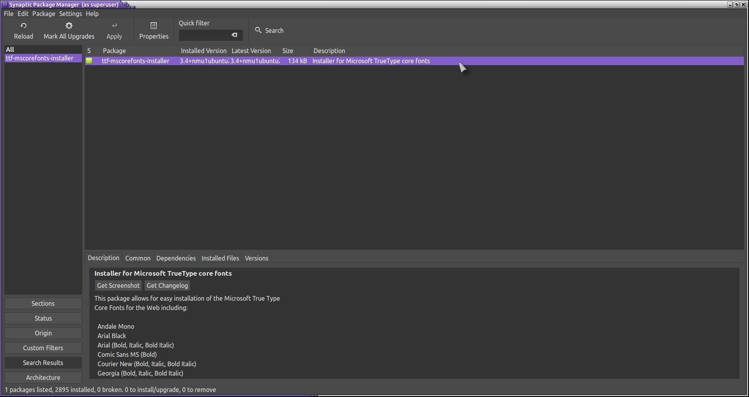Close the Synaptic Package Manager window
The image size is (749, 397).
pyautogui.click(x=743, y=5)
